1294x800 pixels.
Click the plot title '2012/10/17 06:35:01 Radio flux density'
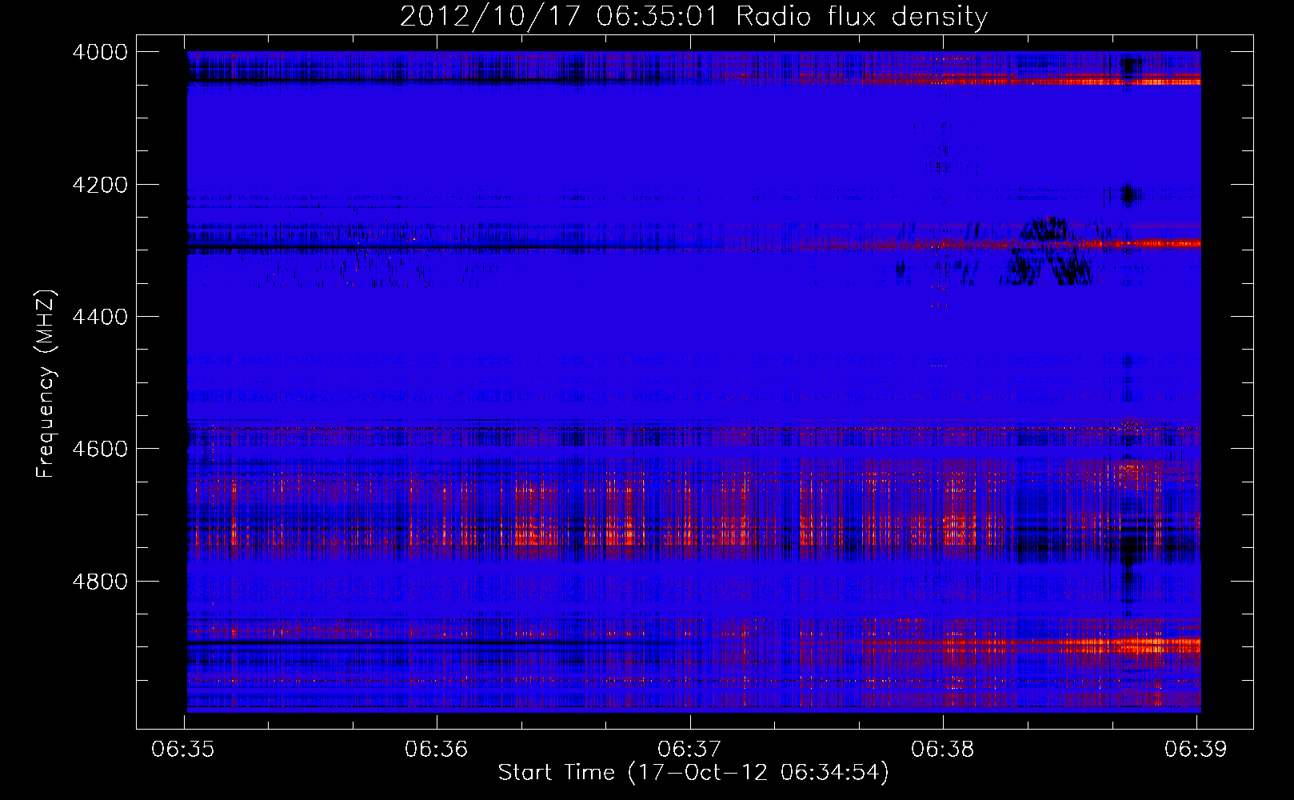click(693, 16)
